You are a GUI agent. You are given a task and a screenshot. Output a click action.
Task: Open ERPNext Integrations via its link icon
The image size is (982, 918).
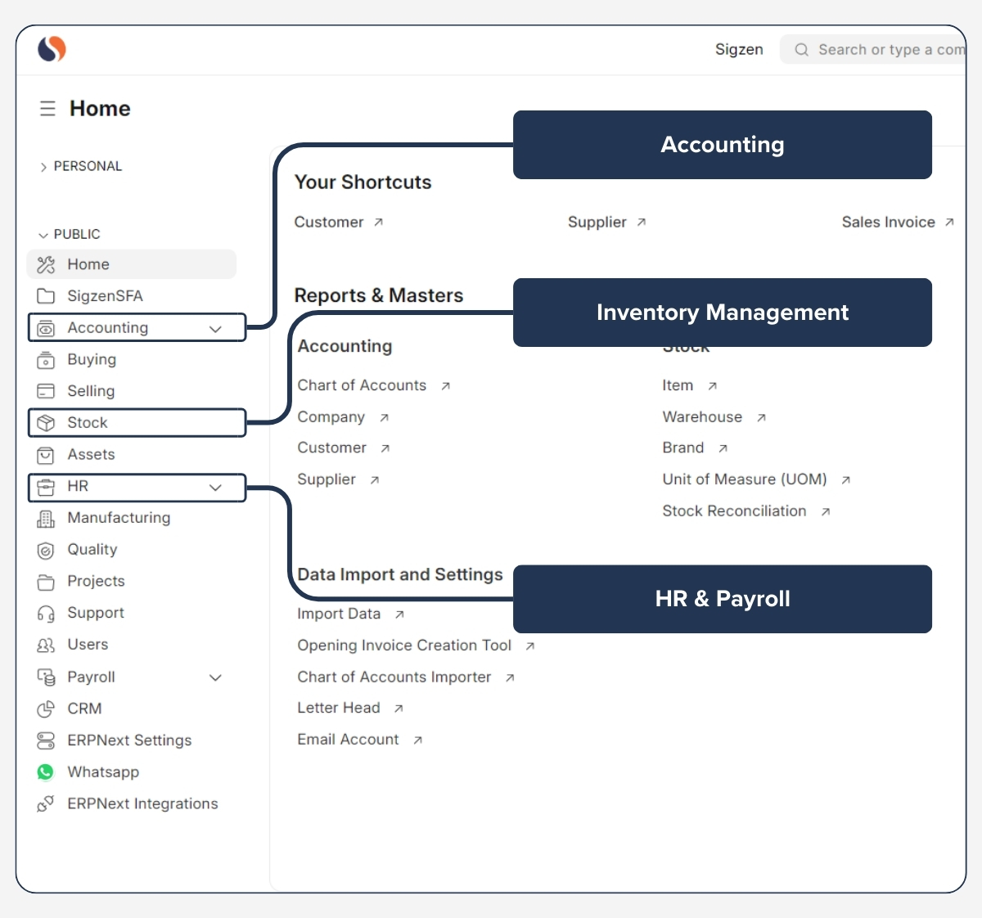(46, 803)
